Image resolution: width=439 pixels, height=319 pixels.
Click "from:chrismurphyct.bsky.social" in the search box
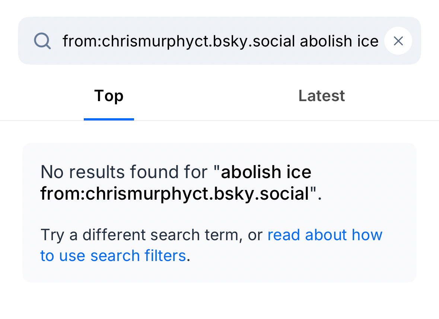[x=180, y=41]
